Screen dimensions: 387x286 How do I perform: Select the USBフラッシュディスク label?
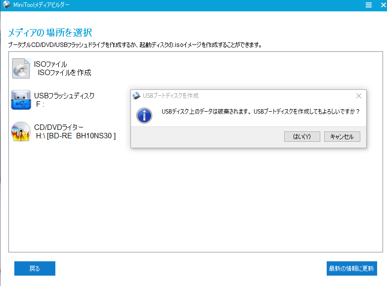point(64,96)
